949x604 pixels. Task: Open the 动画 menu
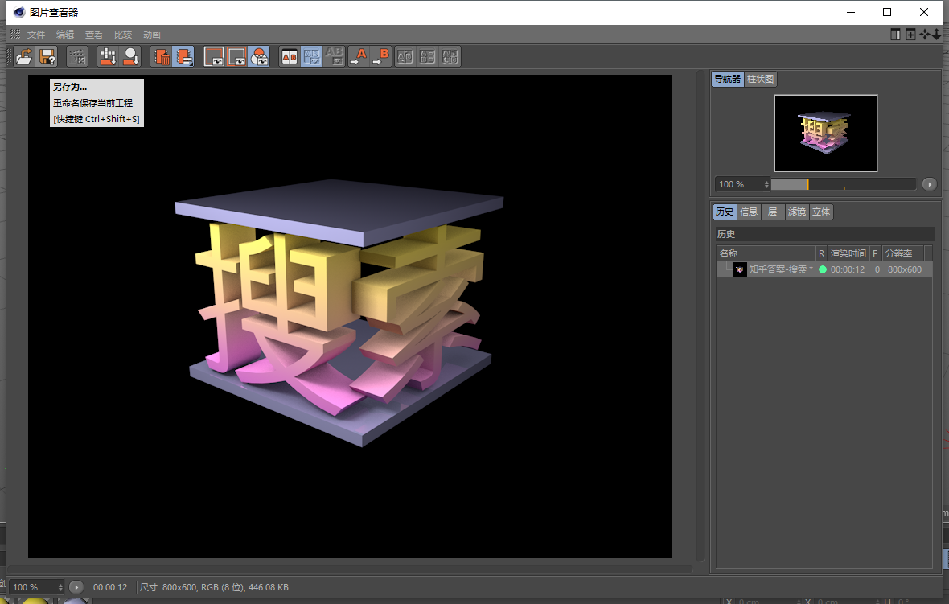coord(152,35)
